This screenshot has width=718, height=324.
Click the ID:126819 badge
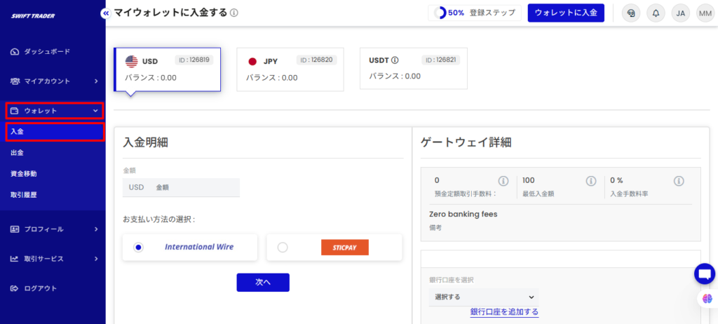click(x=194, y=60)
